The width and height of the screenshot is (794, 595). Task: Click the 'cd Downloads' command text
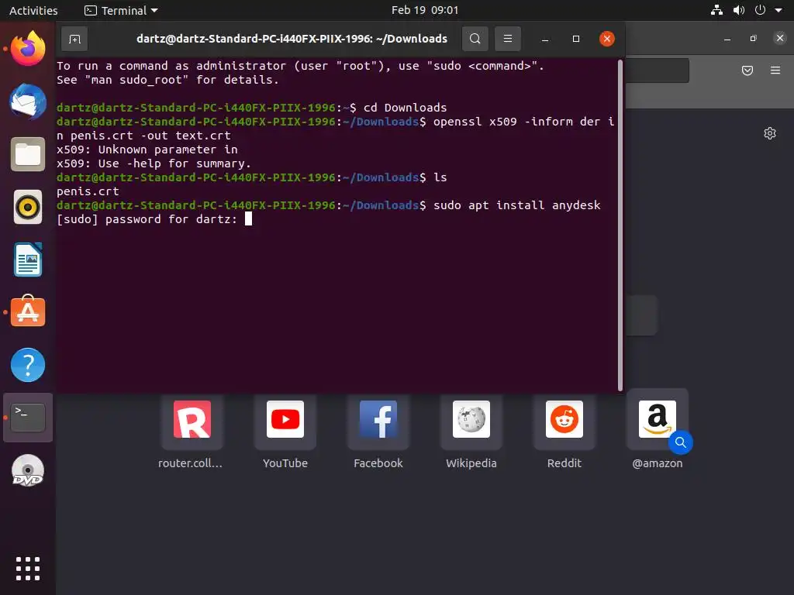point(405,107)
